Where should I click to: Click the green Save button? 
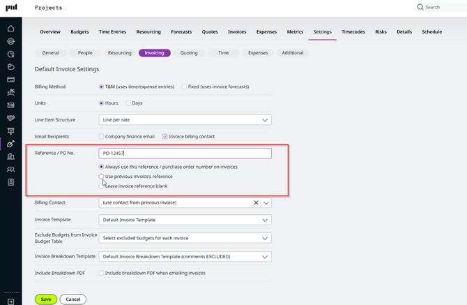point(46,299)
